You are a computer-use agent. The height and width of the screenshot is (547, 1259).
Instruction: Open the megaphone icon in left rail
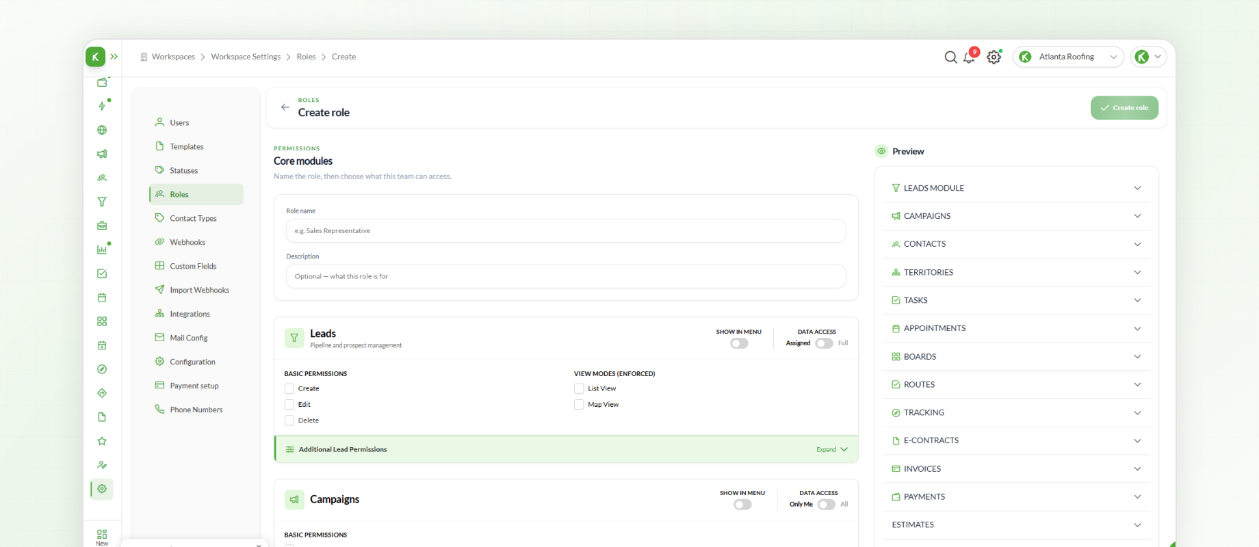102,154
